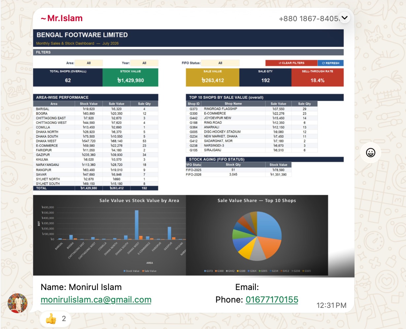Click the FIFO-2025 stock aging row
The height and width of the screenshot is (329, 406).
pos(239,170)
